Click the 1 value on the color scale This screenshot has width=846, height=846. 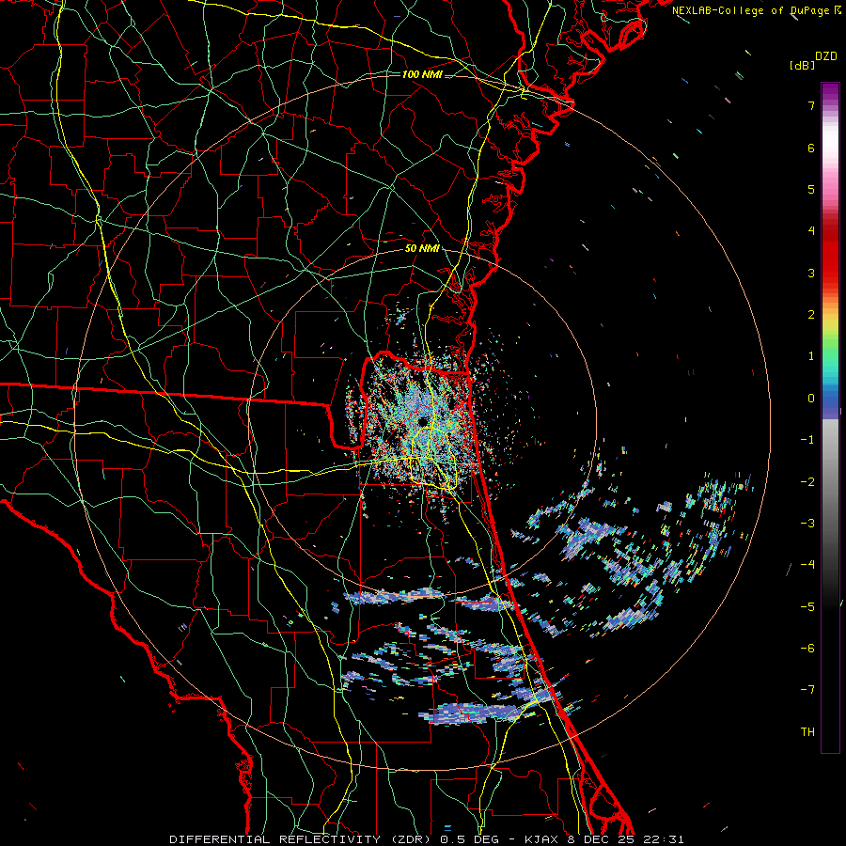(811, 356)
